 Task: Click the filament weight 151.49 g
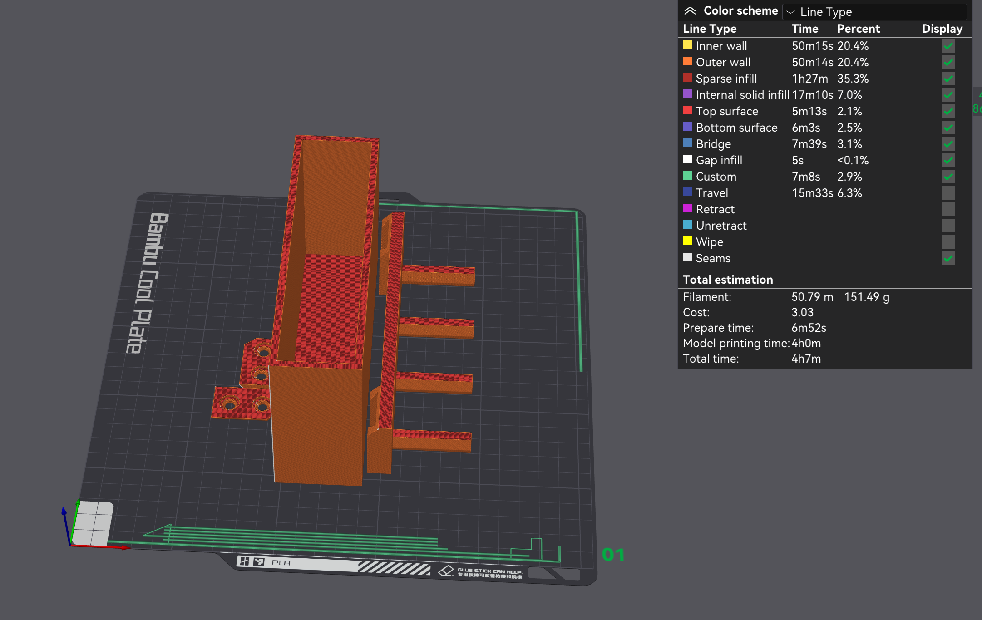(x=866, y=297)
